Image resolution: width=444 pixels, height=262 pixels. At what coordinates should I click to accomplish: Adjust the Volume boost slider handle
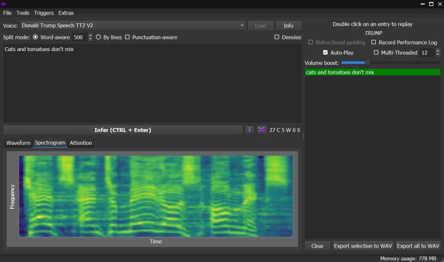(367, 62)
